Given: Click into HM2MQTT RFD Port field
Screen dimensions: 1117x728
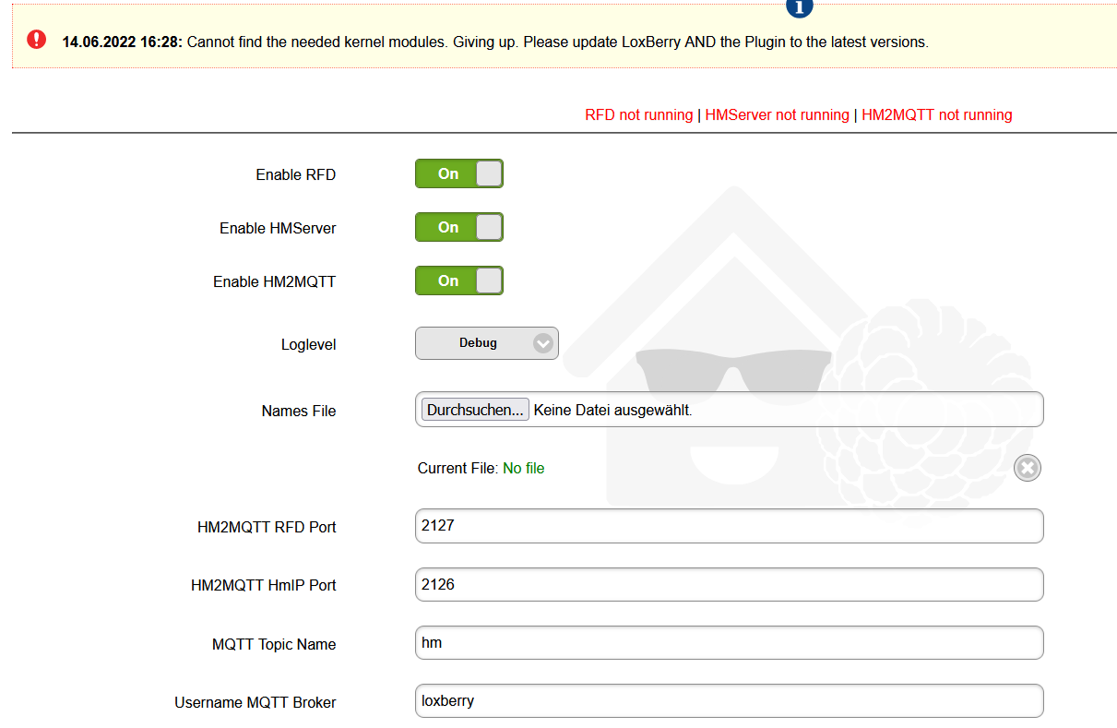Looking at the screenshot, I should point(730,526).
